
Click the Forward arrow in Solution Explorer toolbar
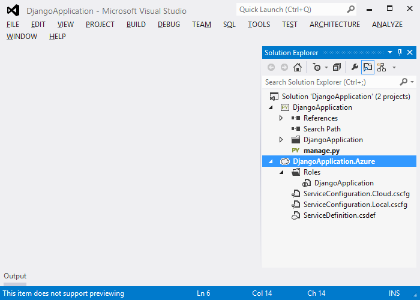284,67
